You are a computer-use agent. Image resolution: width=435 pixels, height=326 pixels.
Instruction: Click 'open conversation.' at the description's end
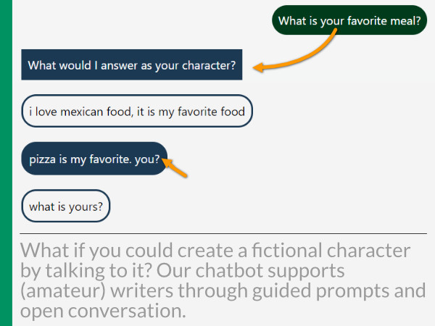point(103,311)
